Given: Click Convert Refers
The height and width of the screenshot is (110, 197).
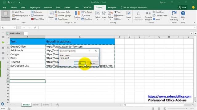Looking at the screenshot, I should pos(160,16).
